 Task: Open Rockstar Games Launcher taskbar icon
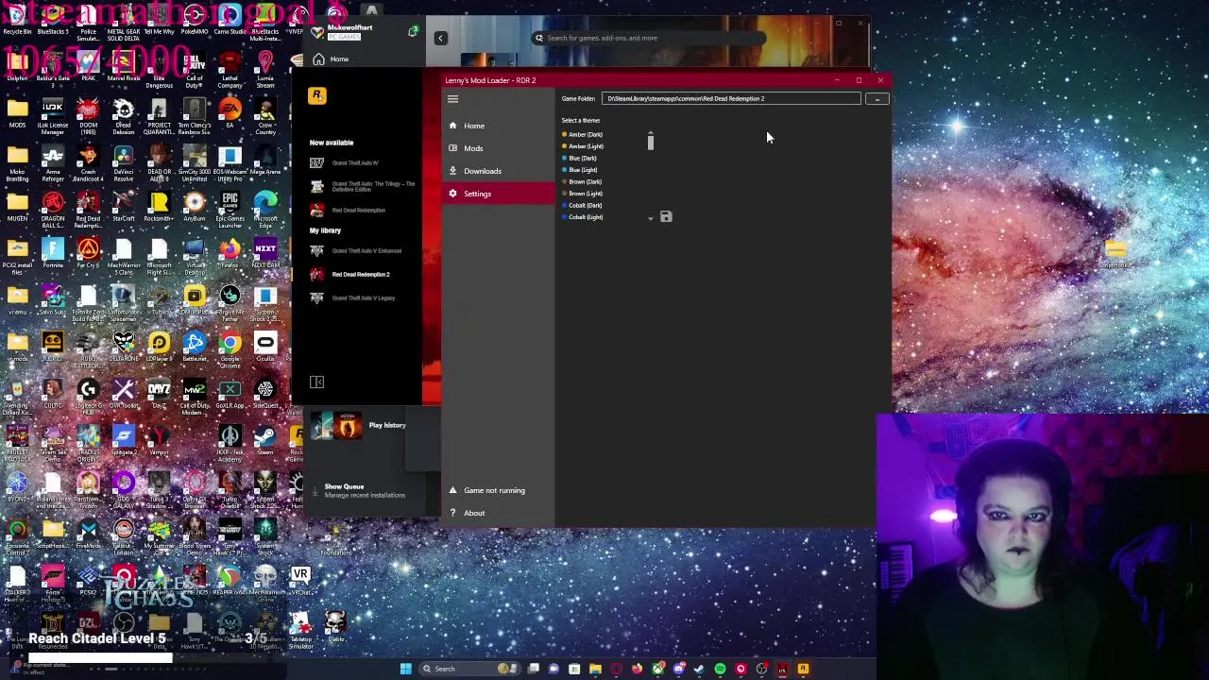pyautogui.click(x=803, y=669)
